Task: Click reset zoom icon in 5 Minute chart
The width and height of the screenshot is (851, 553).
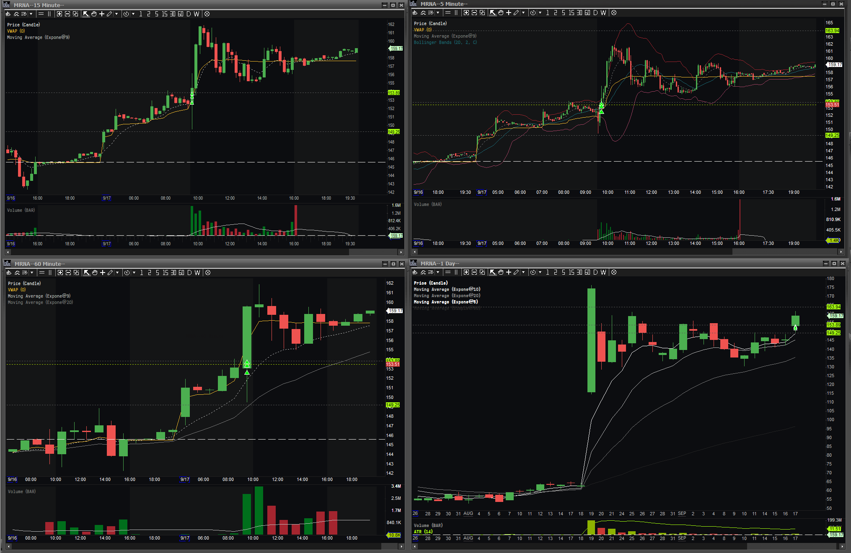Action: [x=482, y=13]
